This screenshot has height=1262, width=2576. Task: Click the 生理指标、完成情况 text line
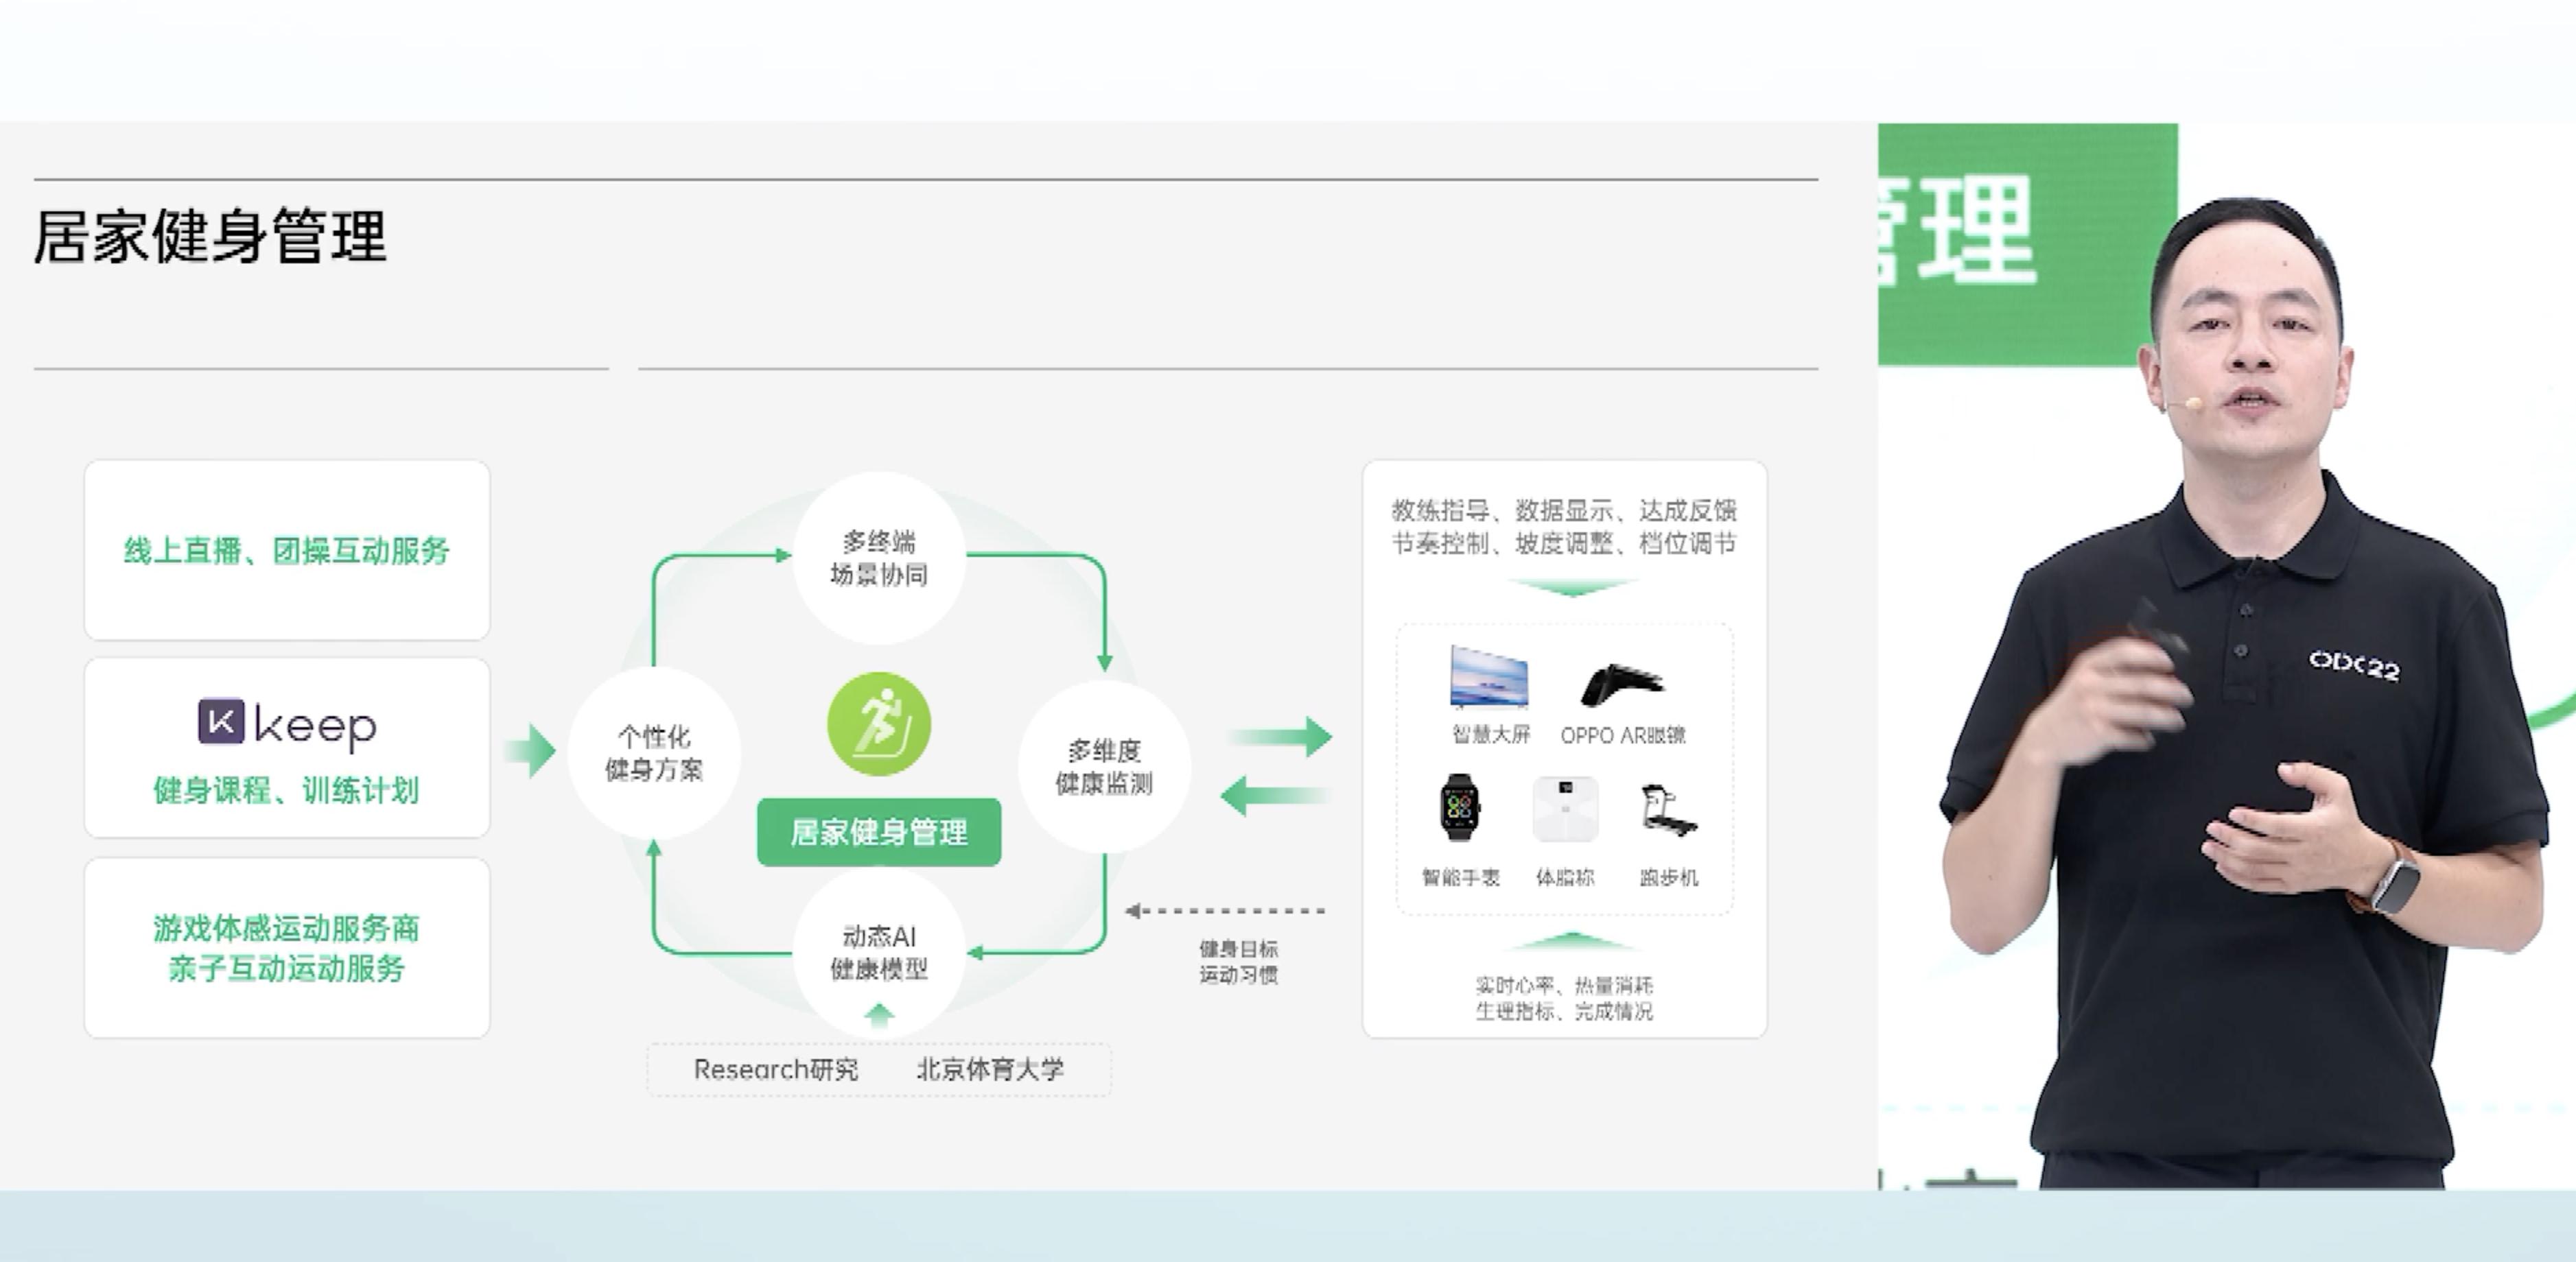click(1564, 1011)
